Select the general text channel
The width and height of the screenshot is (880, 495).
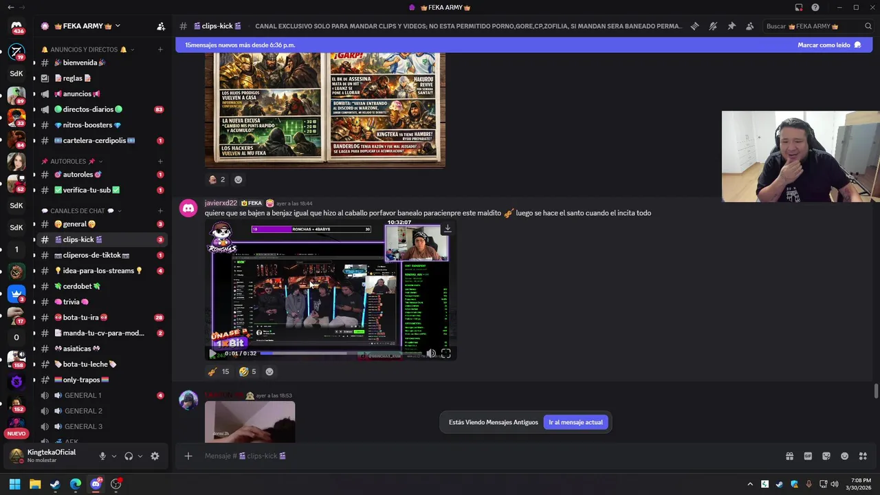101,224
